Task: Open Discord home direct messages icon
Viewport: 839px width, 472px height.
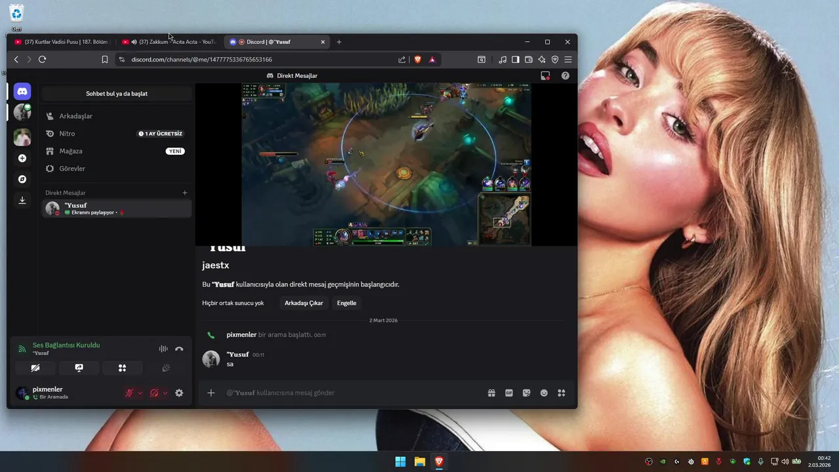Action: tap(22, 91)
